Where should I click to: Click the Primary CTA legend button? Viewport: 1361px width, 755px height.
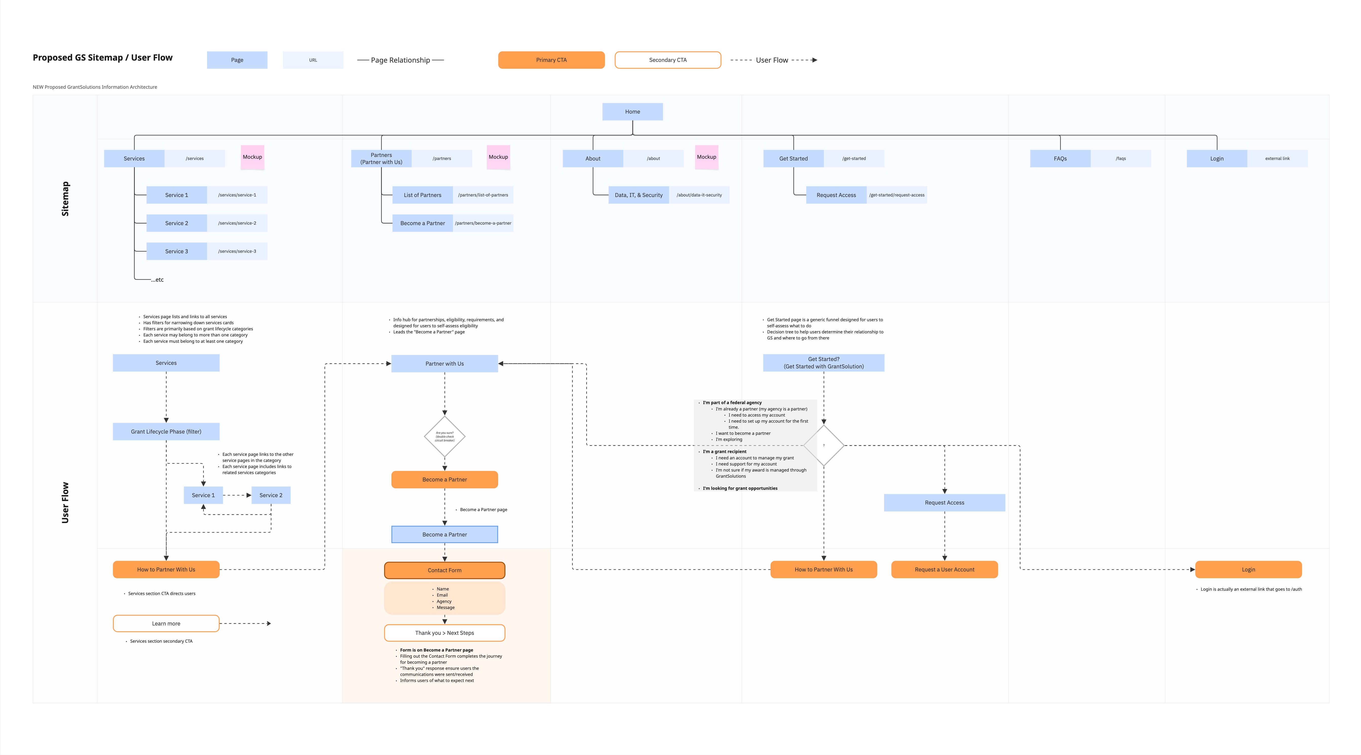click(551, 60)
